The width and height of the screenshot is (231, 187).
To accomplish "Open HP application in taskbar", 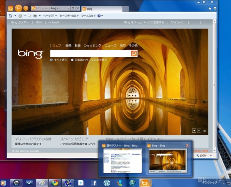I will pyautogui.click(x=16, y=183).
